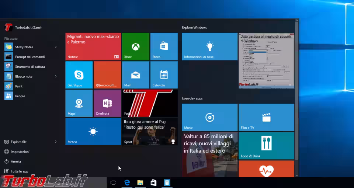Open the Calendar tile

pyautogui.click(x=164, y=75)
